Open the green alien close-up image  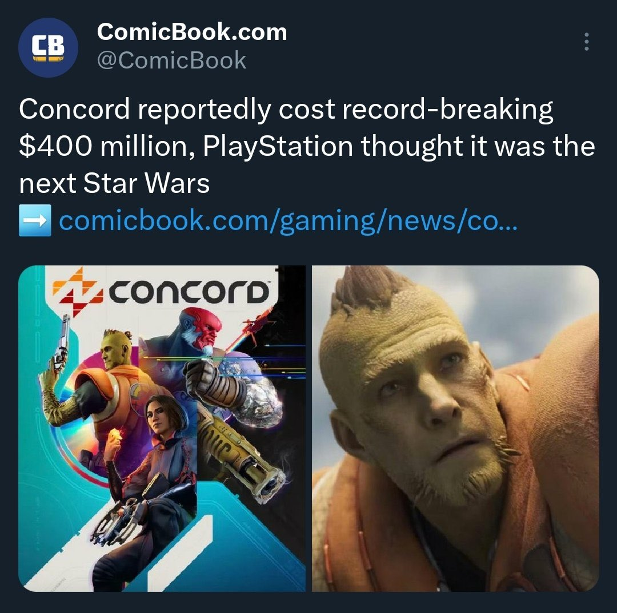(x=456, y=429)
